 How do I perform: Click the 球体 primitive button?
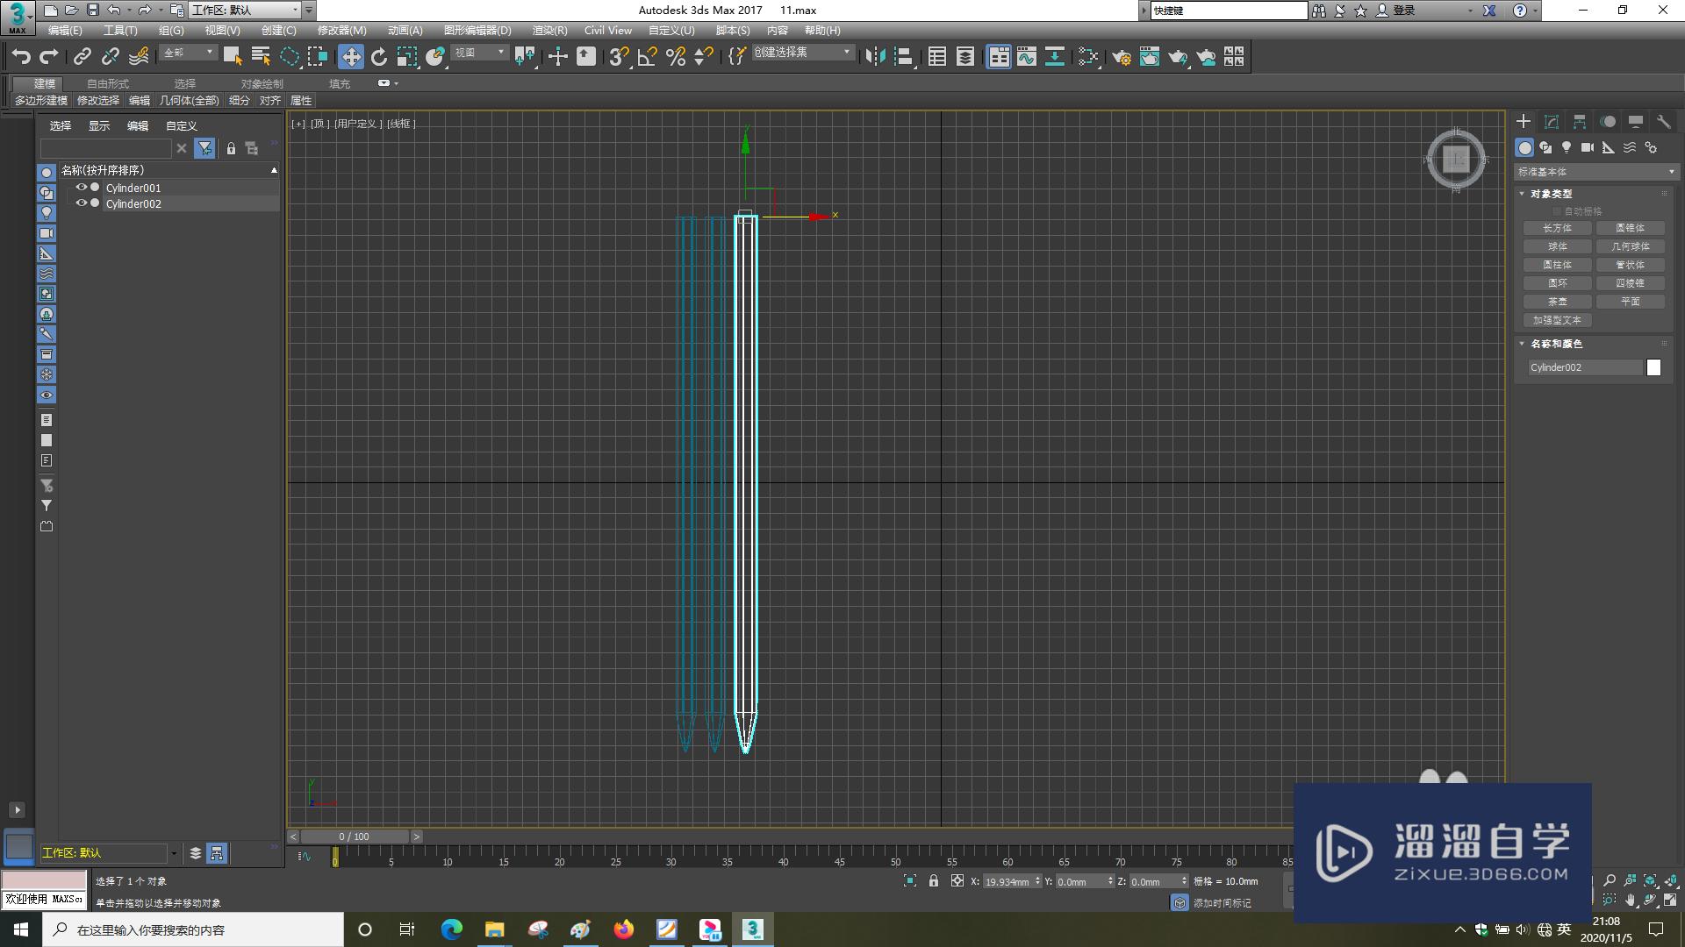pos(1558,246)
